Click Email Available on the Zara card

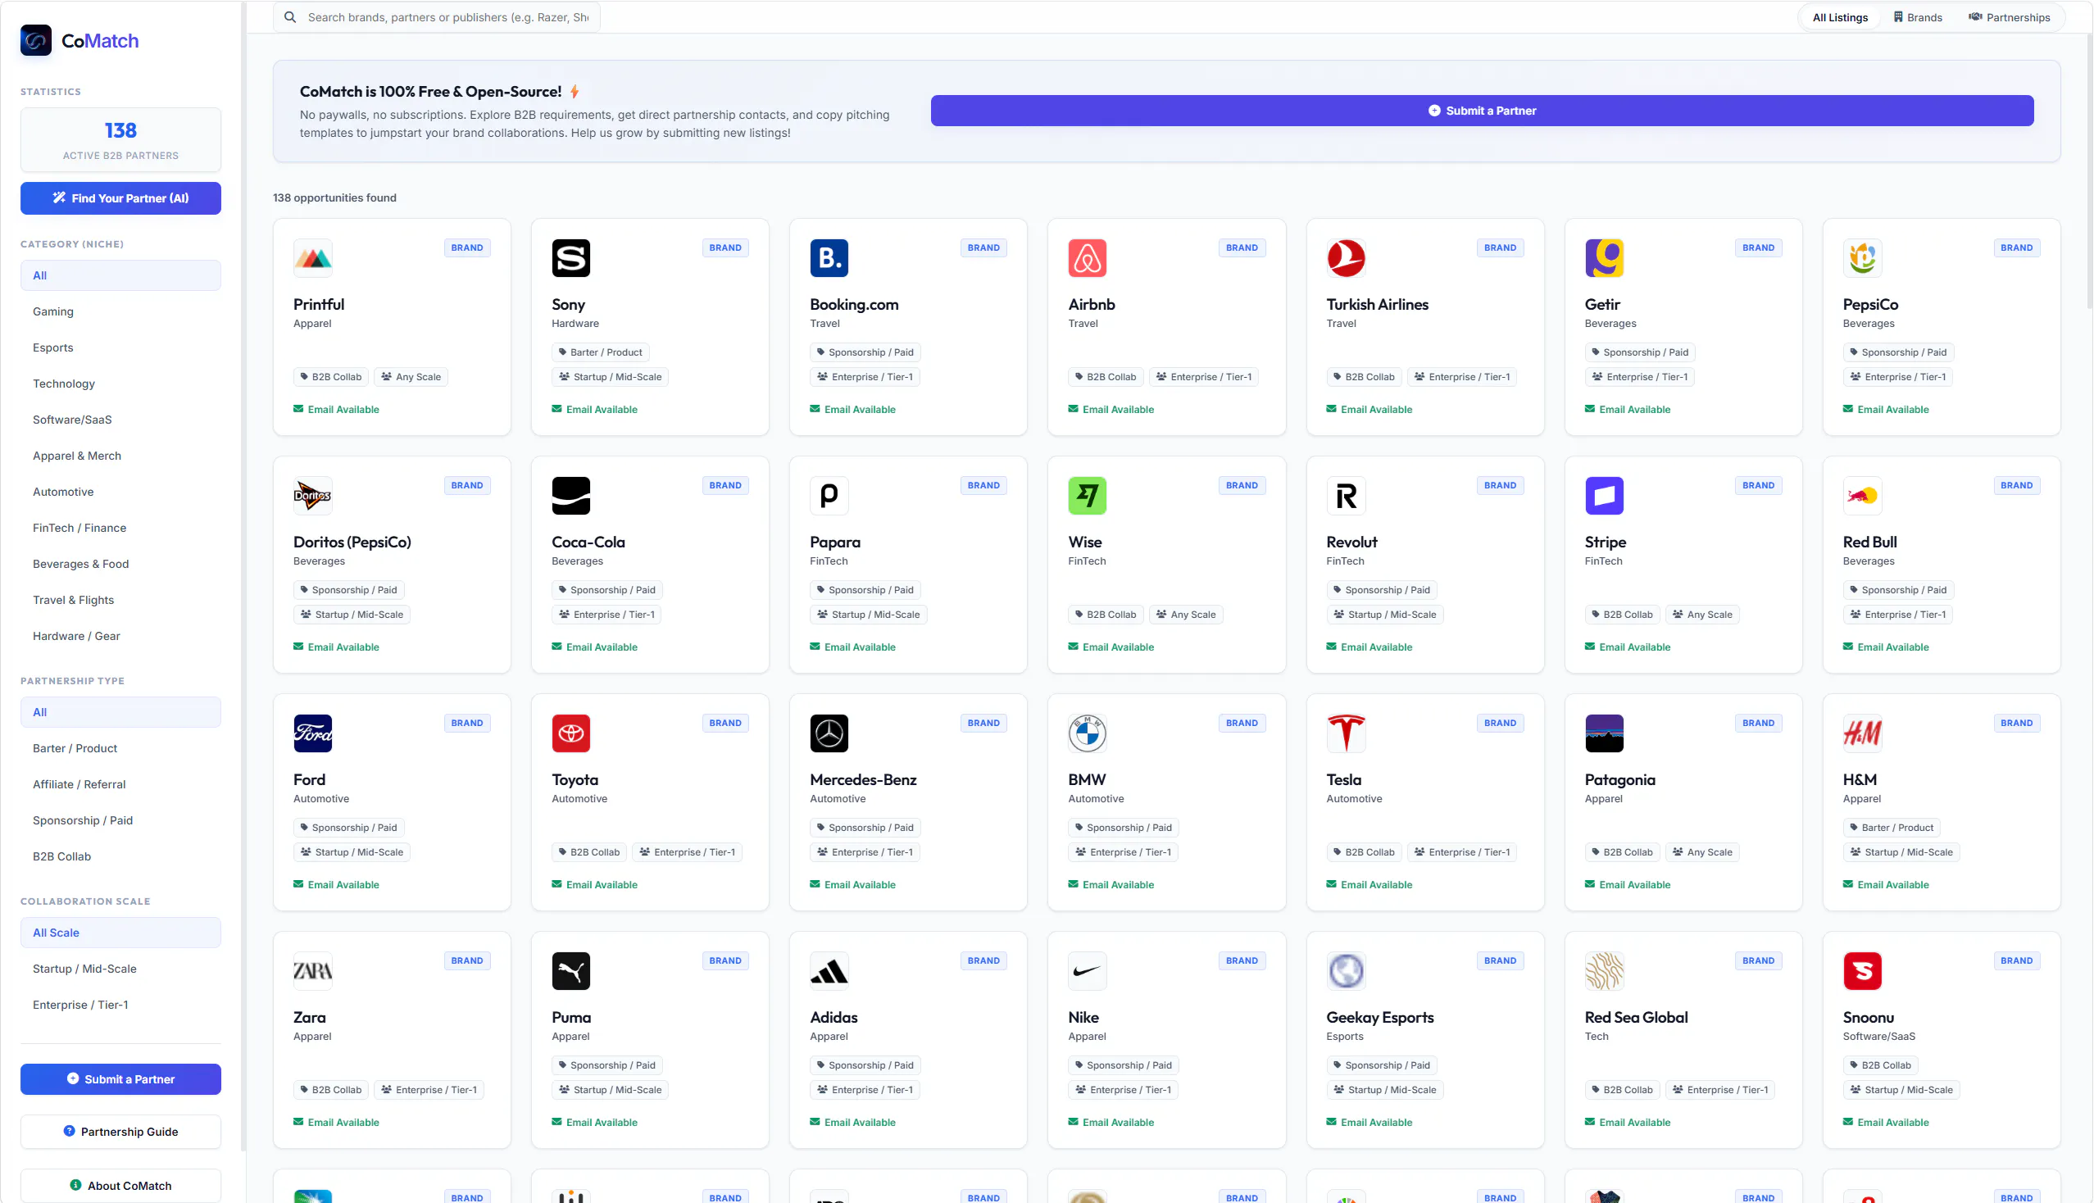pos(336,1122)
